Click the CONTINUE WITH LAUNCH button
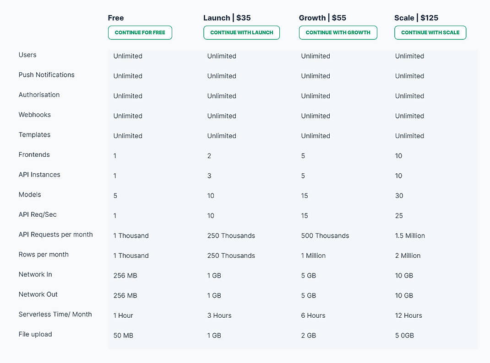The width and height of the screenshot is (490, 363). point(241,32)
